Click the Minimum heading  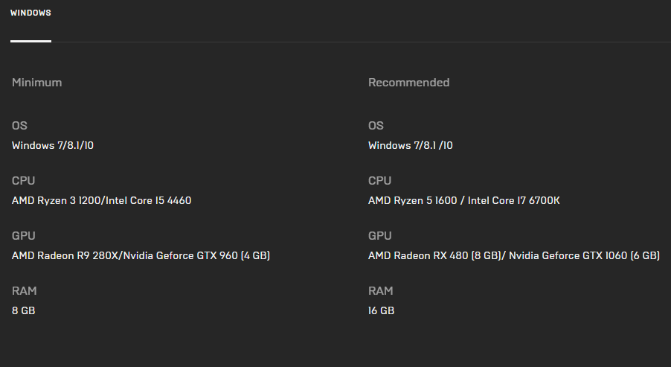click(x=36, y=82)
